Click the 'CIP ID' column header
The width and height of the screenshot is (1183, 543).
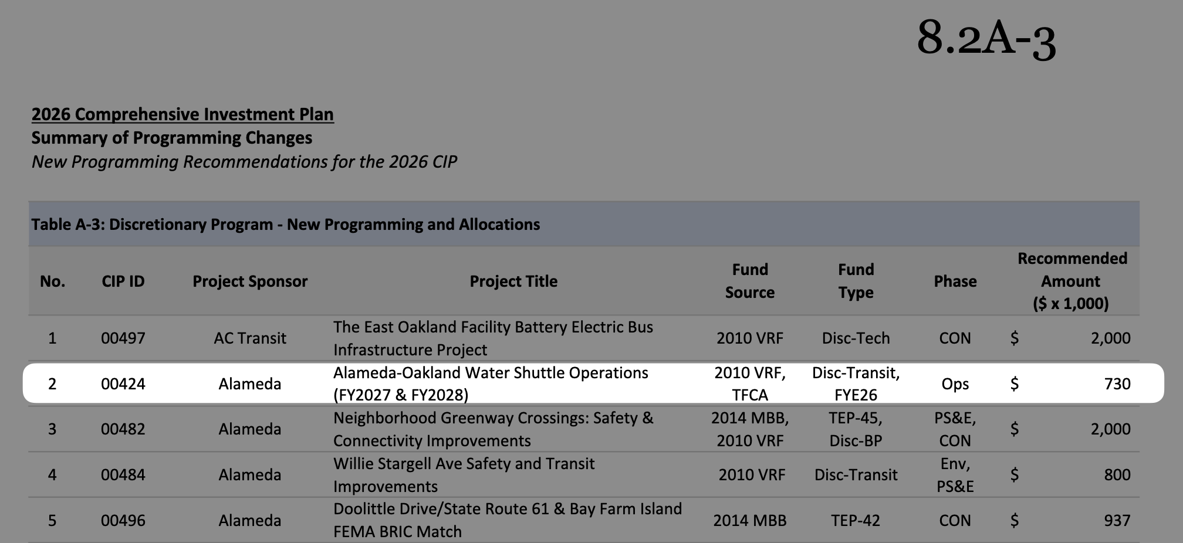pos(123,281)
